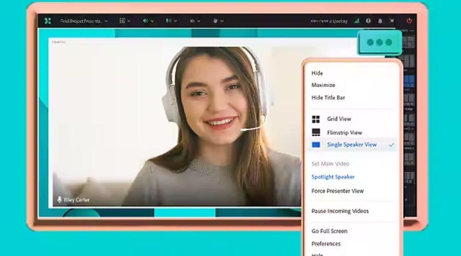
Task: Choose Hide from the pod menu
Action: coord(317,73)
